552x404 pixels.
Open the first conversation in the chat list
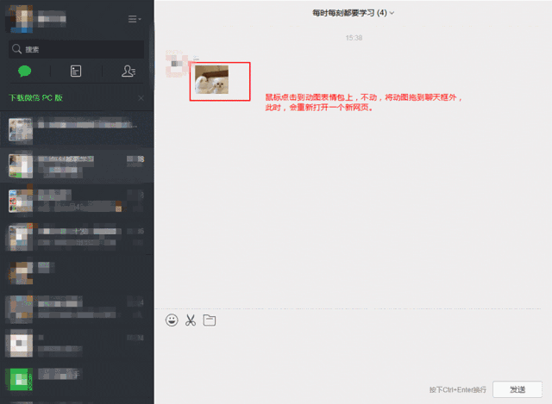(77, 130)
